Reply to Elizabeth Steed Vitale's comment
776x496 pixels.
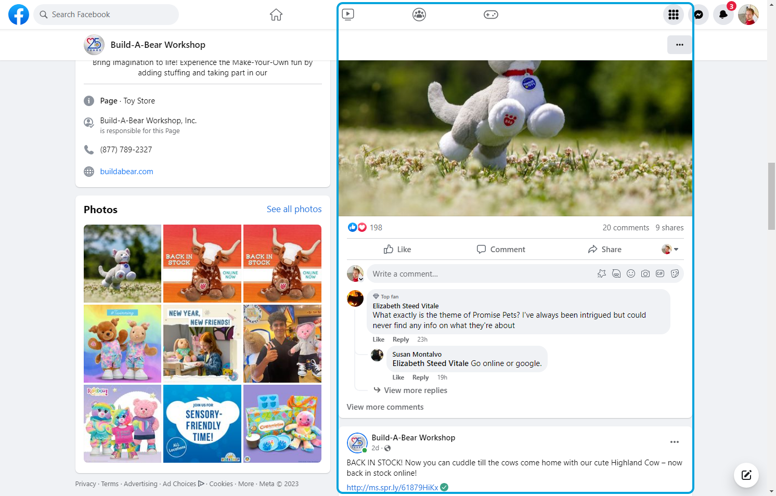point(400,340)
